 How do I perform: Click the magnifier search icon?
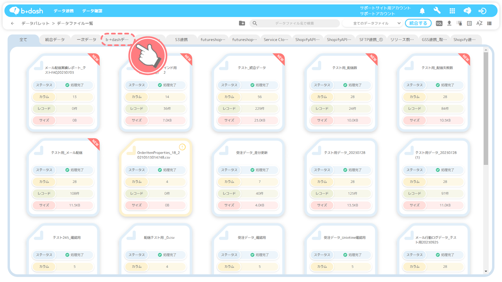coord(255,24)
